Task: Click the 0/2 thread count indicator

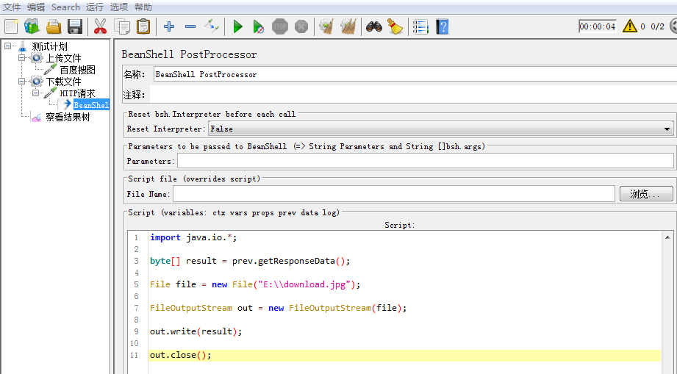Action: click(658, 26)
